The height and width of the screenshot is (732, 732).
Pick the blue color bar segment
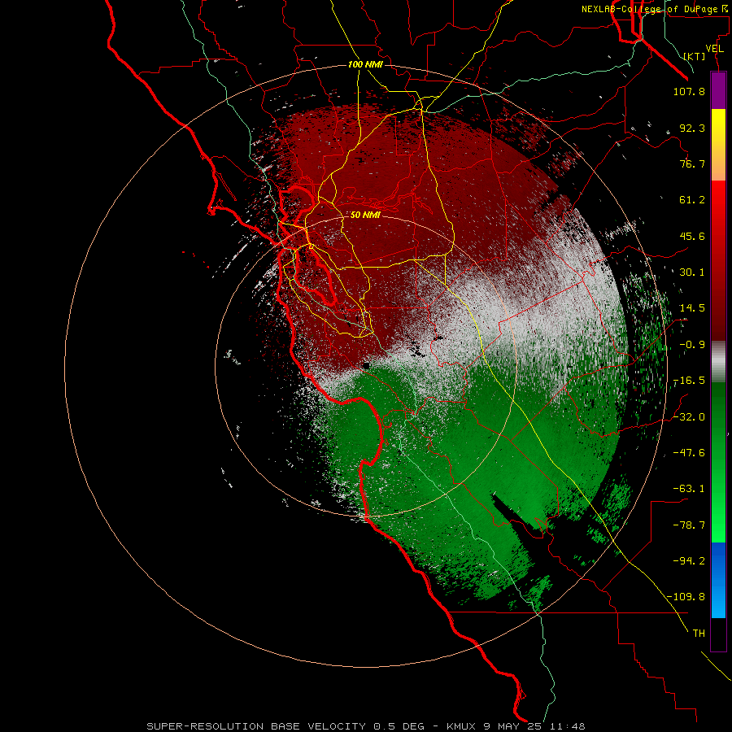pyautogui.click(x=718, y=580)
